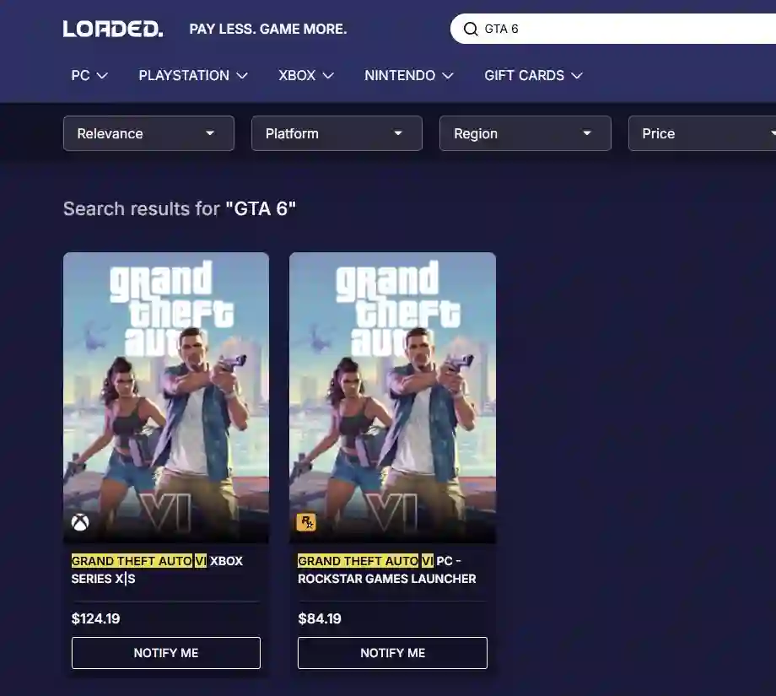Open the Gift Cards navigation menu
This screenshot has height=696, width=776.
(x=533, y=75)
